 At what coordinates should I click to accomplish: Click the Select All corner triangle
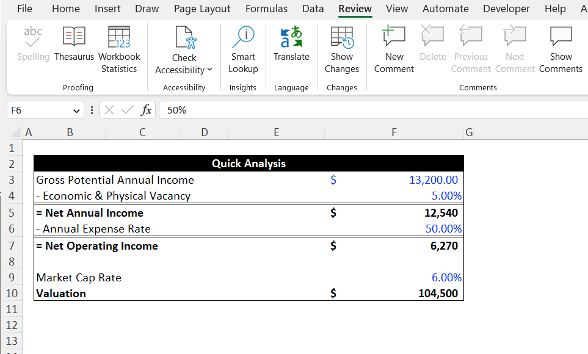[x=15, y=132]
